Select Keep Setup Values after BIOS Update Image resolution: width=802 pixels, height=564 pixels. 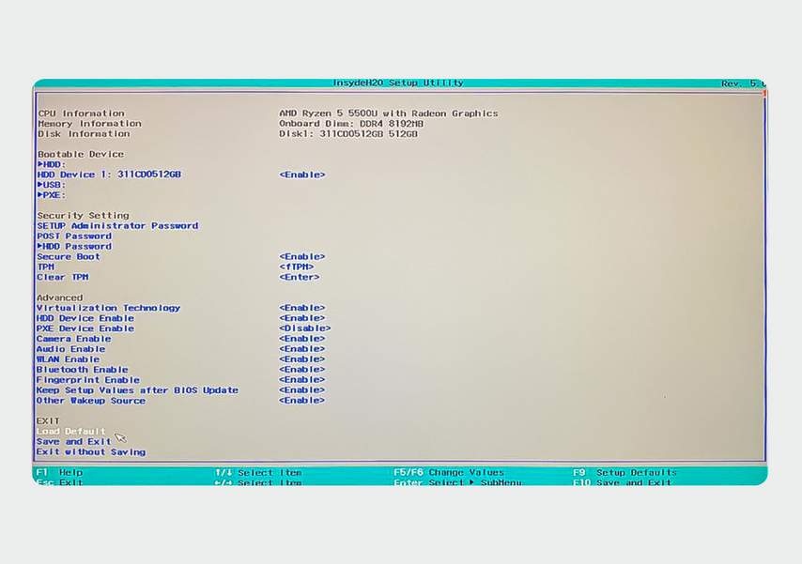(x=138, y=390)
